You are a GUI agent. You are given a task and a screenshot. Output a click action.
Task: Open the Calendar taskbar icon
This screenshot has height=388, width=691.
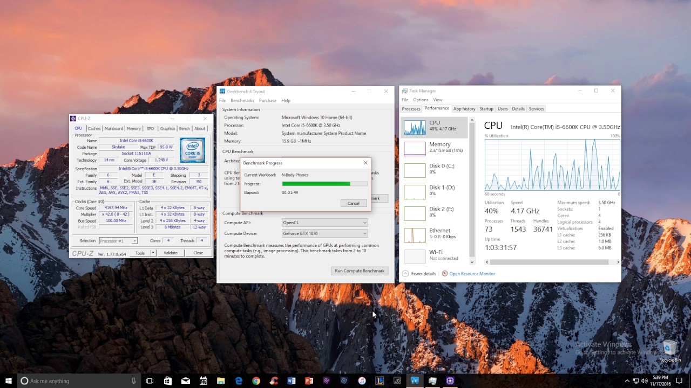click(x=203, y=381)
